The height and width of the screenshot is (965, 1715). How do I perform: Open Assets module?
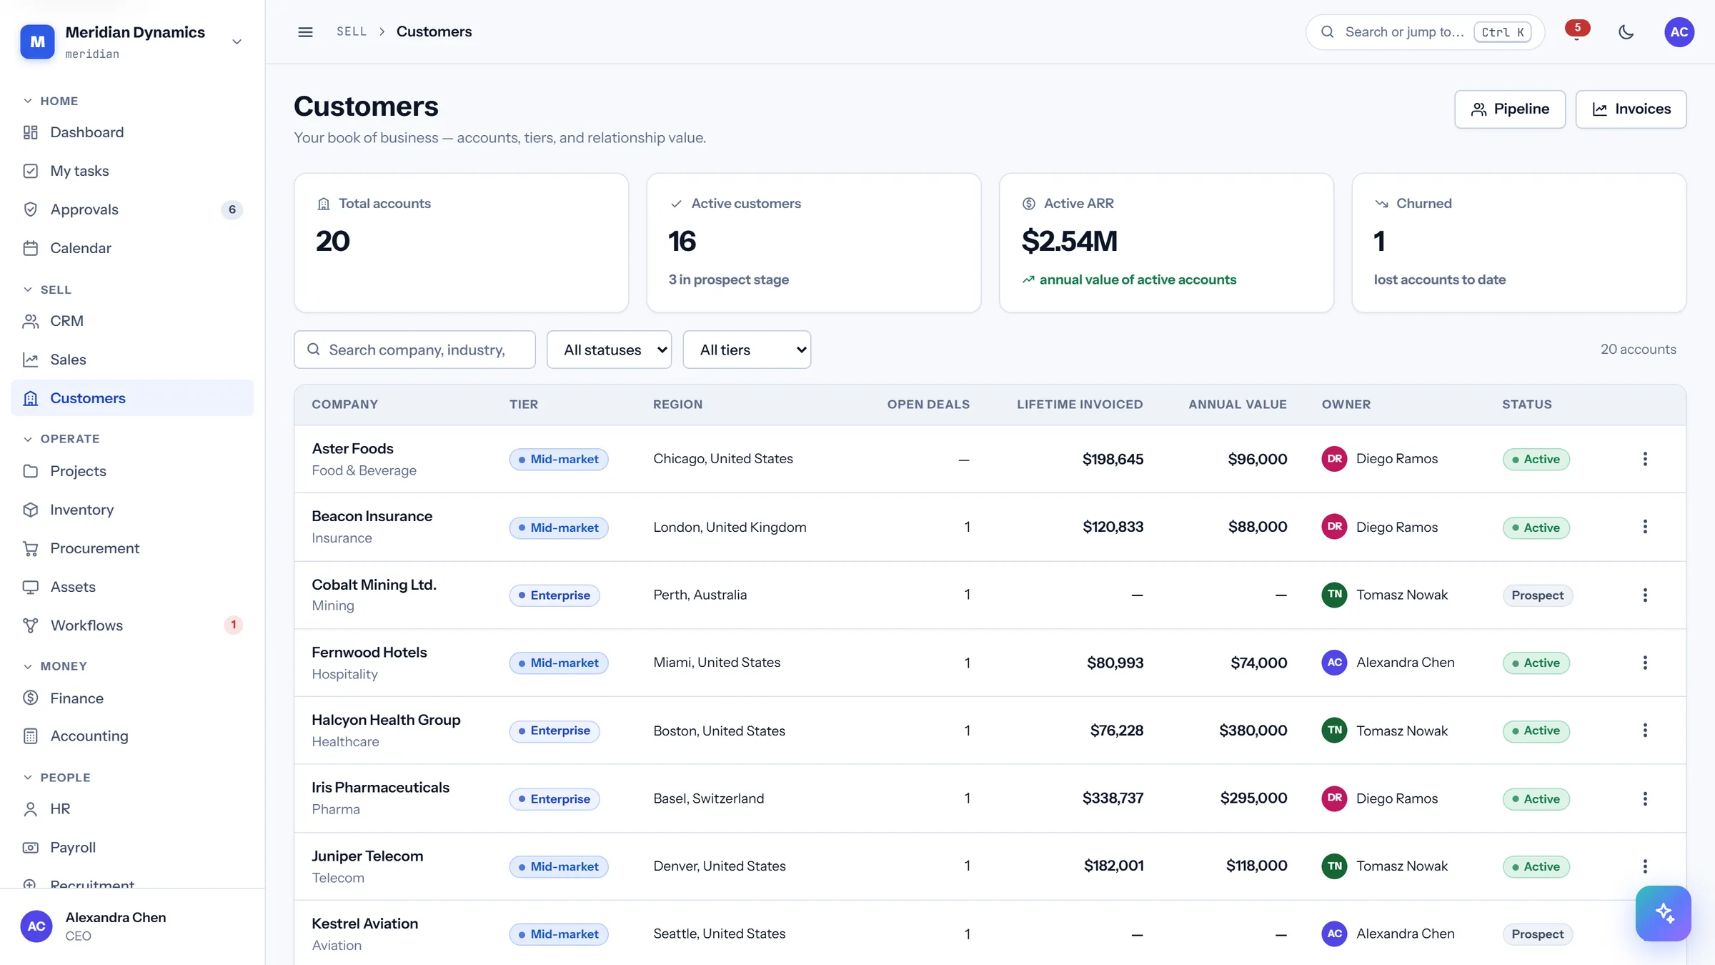[x=132, y=587]
